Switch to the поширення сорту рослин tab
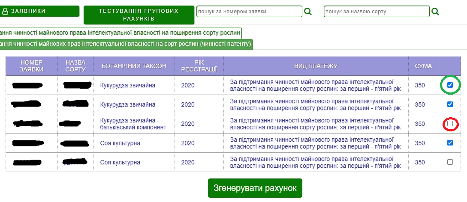This screenshot has height=202, width=467. 121,33
